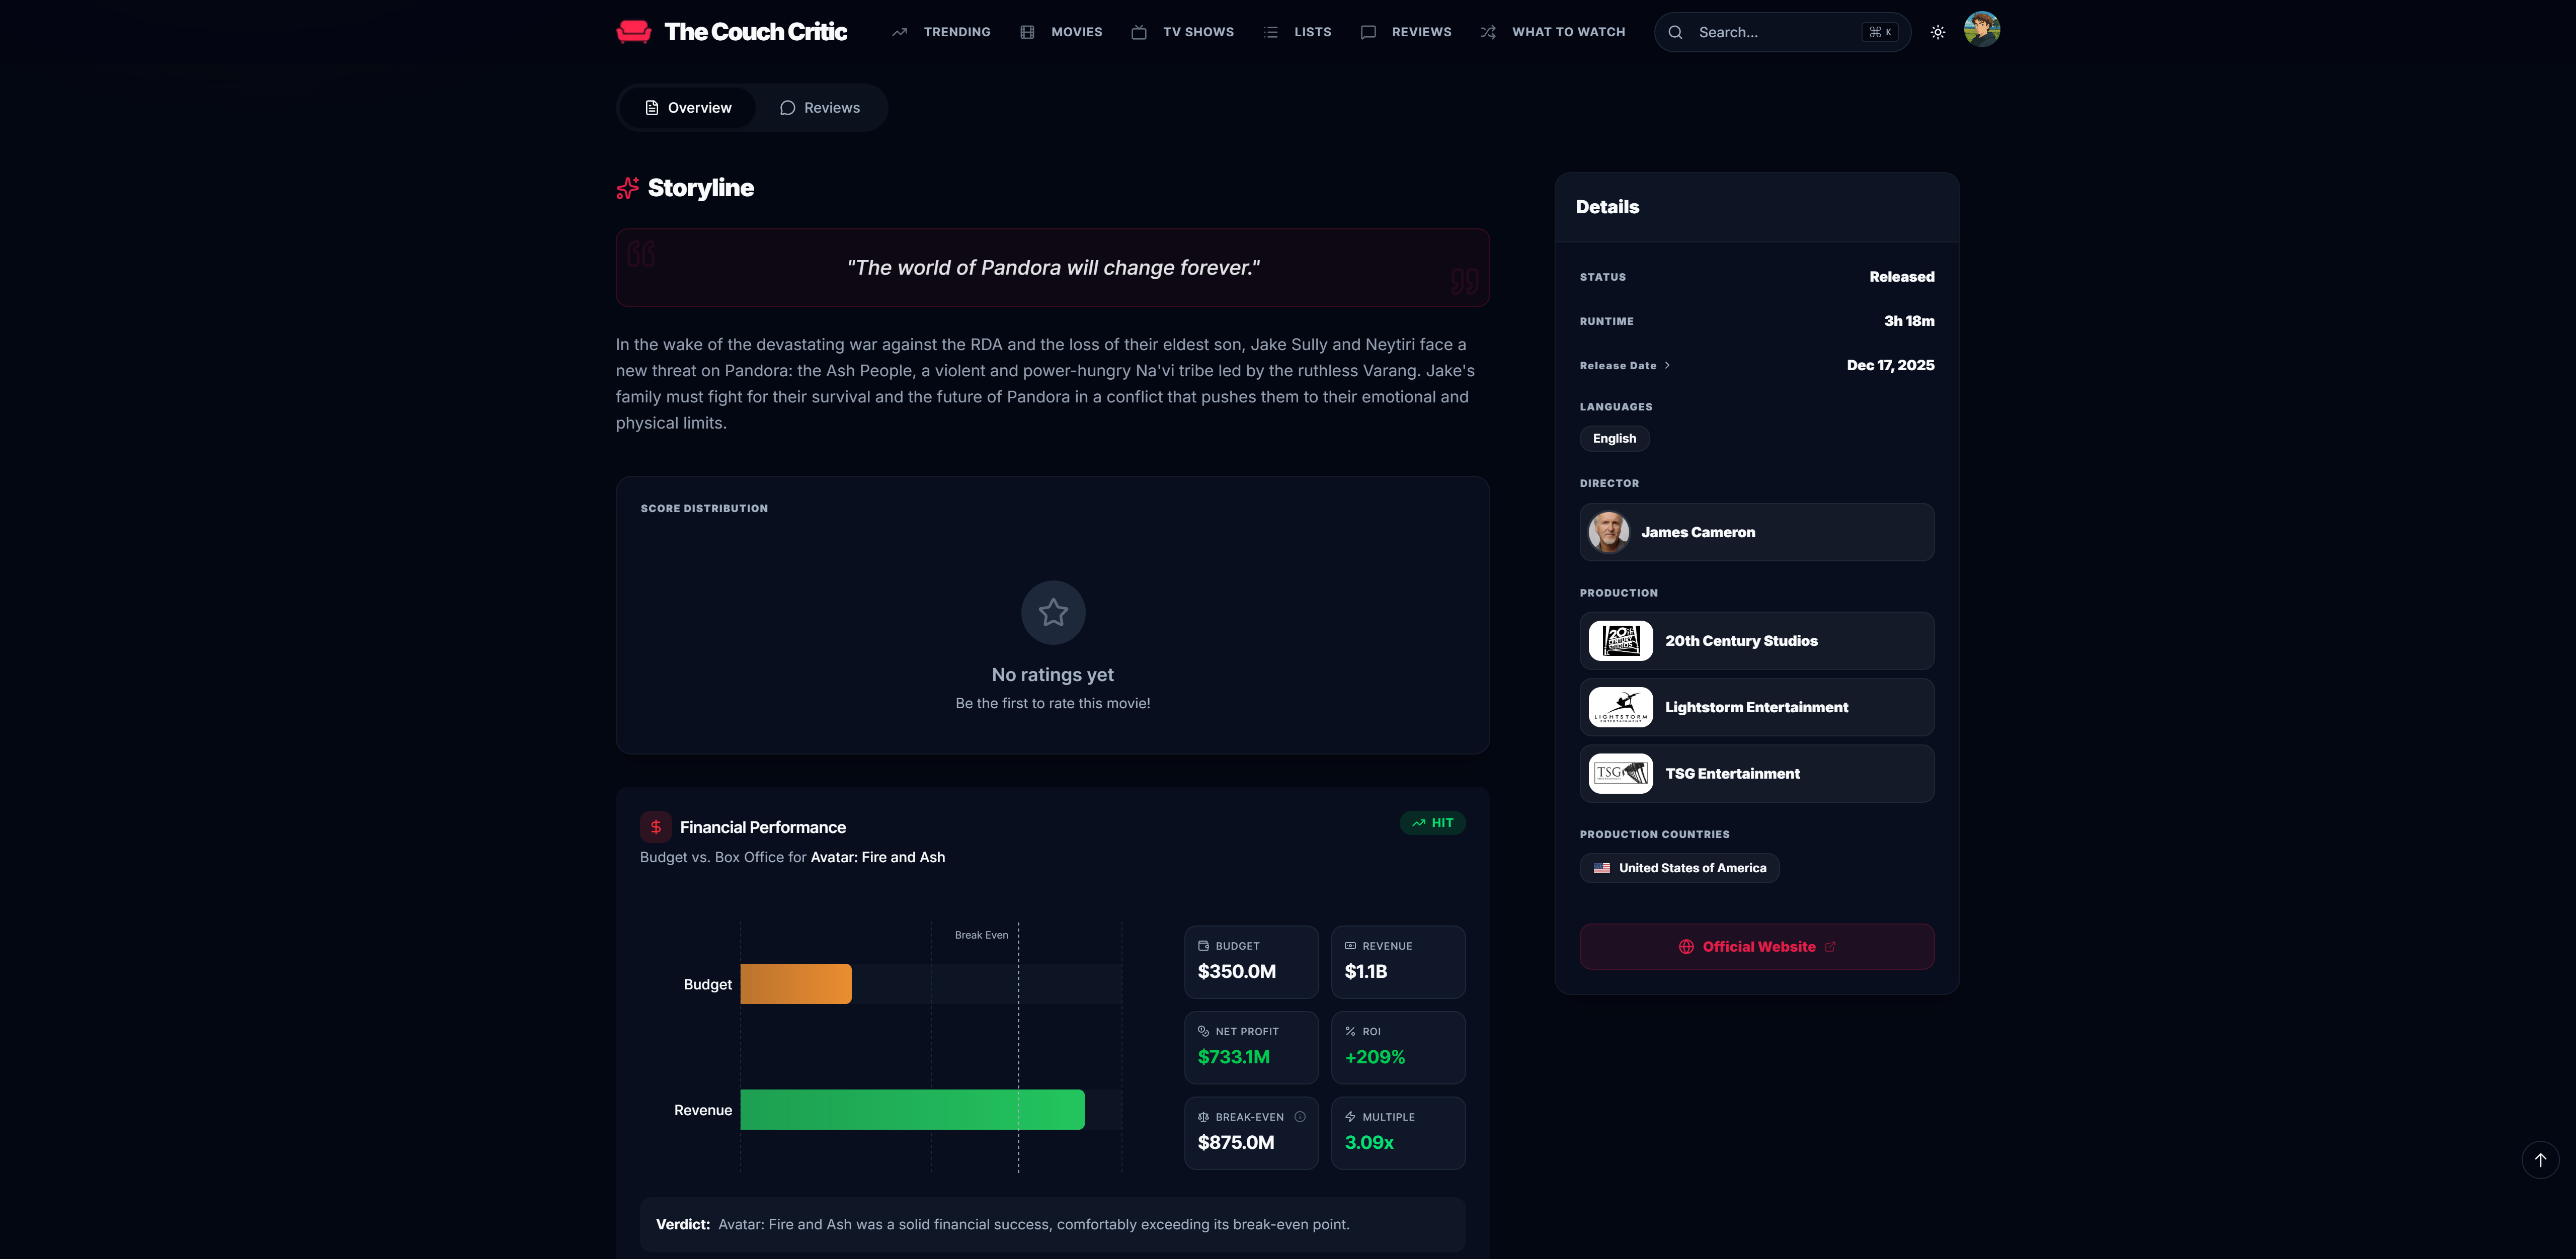The height and width of the screenshot is (1259, 2576).
Task: Expand the Release Date chevron
Action: click(1667, 366)
